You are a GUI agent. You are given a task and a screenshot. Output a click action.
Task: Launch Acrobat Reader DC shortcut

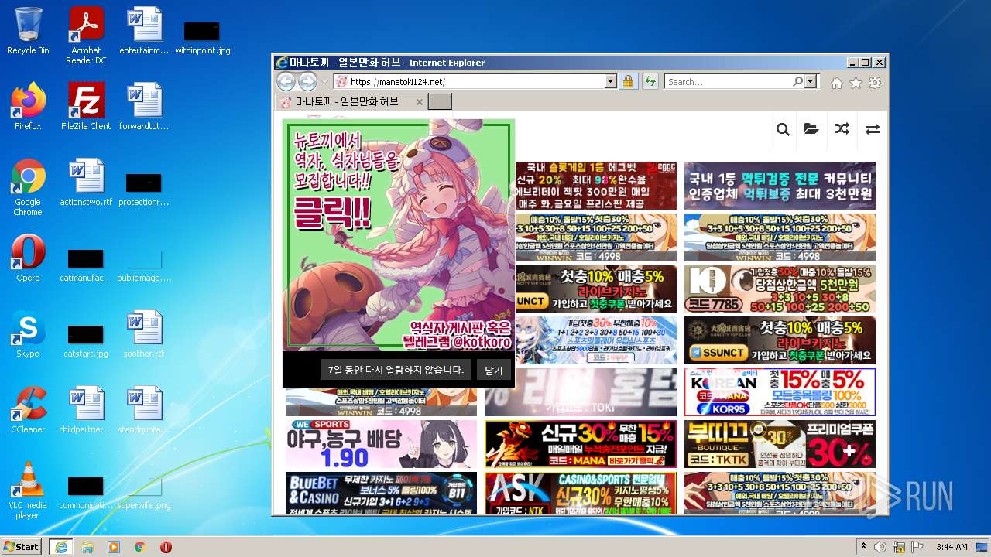pyautogui.click(x=86, y=35)
